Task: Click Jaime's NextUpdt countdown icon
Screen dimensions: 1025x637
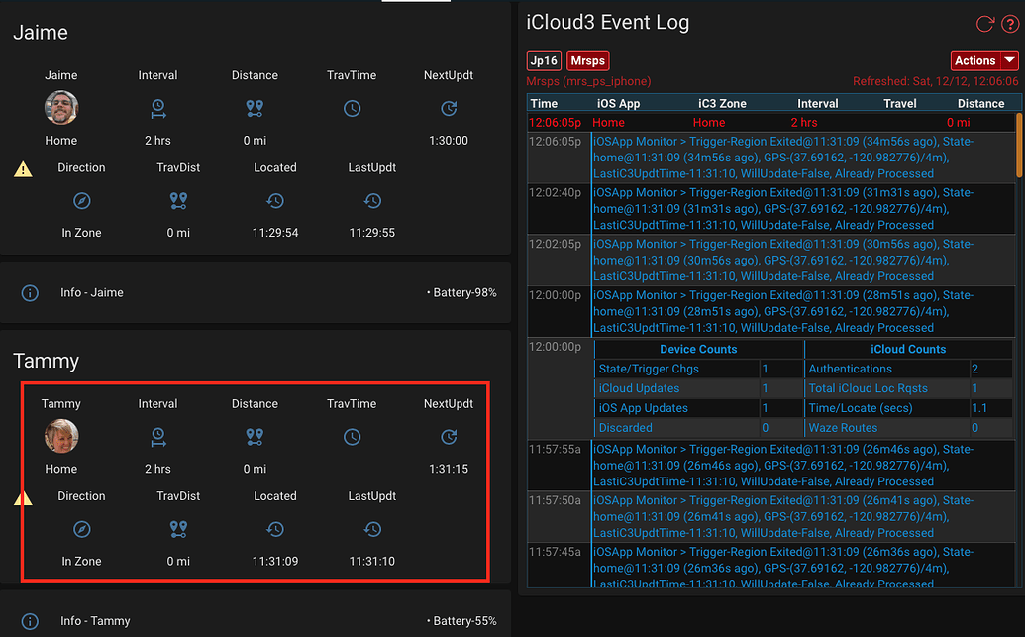Action: coord(449,108)
